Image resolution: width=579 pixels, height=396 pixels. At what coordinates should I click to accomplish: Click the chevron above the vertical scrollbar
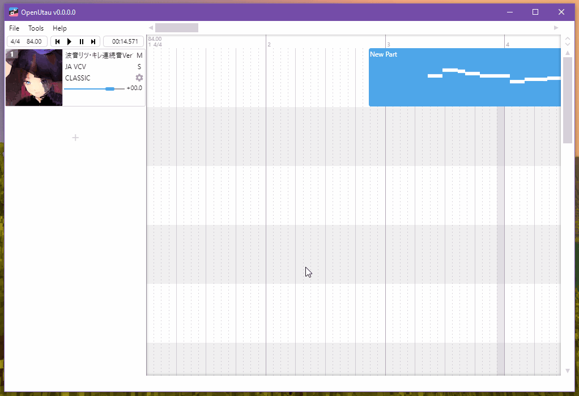(567, 40)
